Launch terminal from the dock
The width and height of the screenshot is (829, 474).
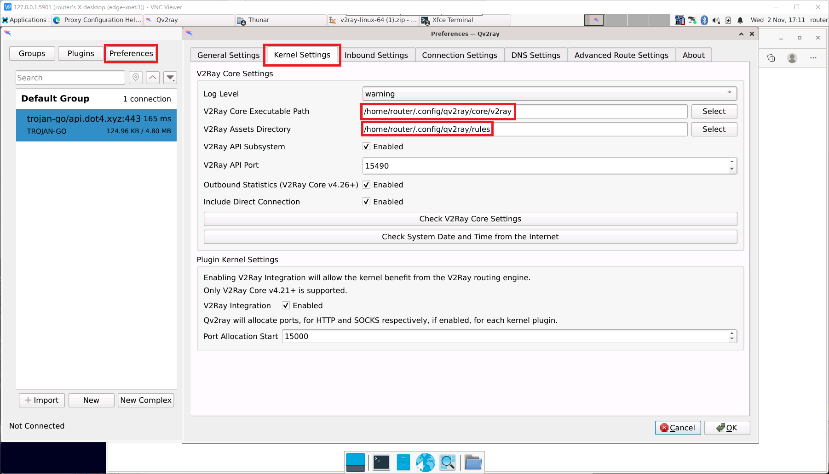click(381, 463)
